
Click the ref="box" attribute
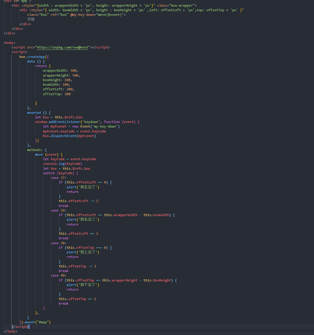(x=59, y=15)
